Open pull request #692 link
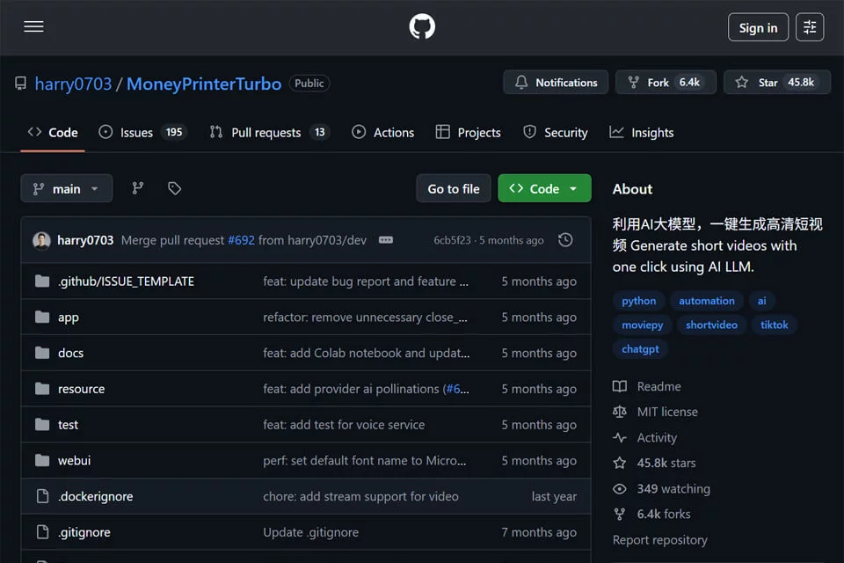The image size is (844, 563). [x=241, y=240]
